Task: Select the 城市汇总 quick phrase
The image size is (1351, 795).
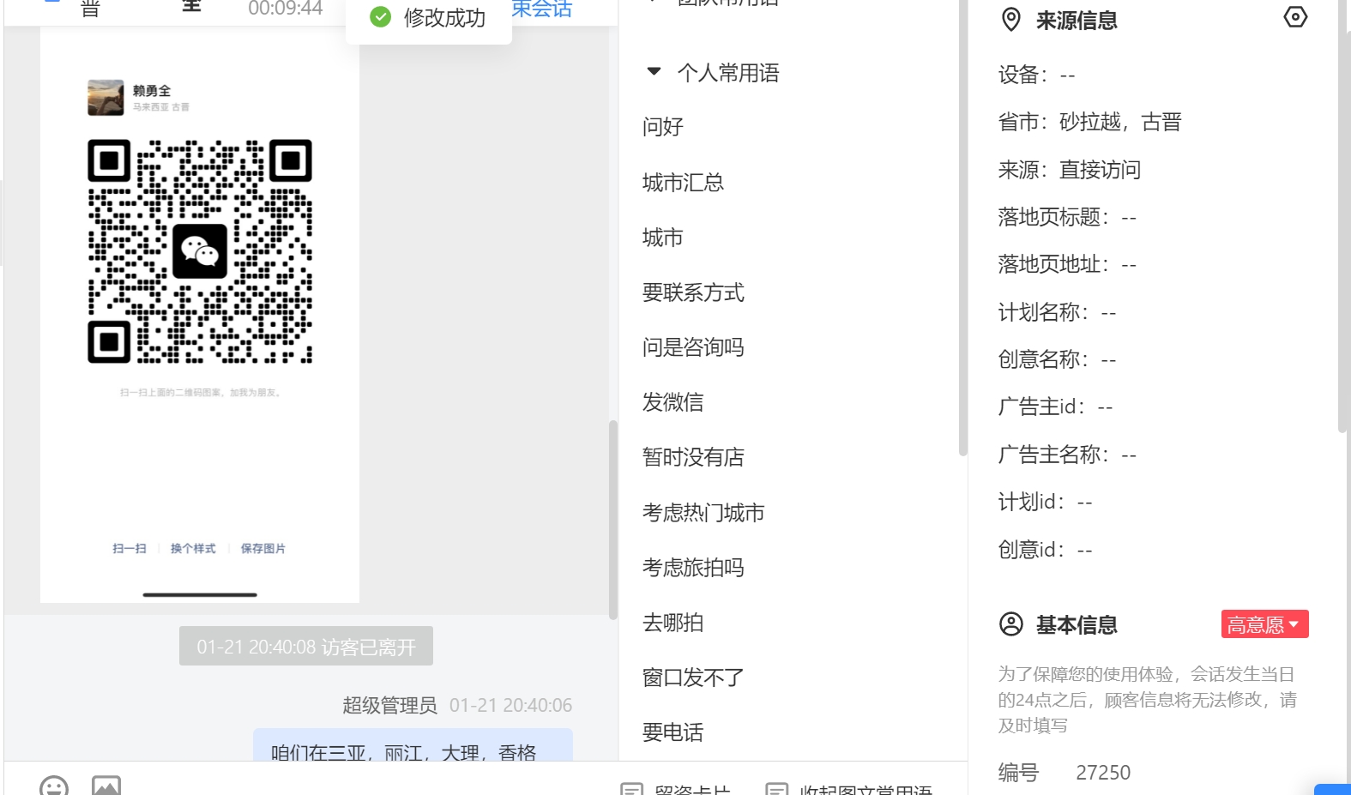Action: (x=683, y=183)
